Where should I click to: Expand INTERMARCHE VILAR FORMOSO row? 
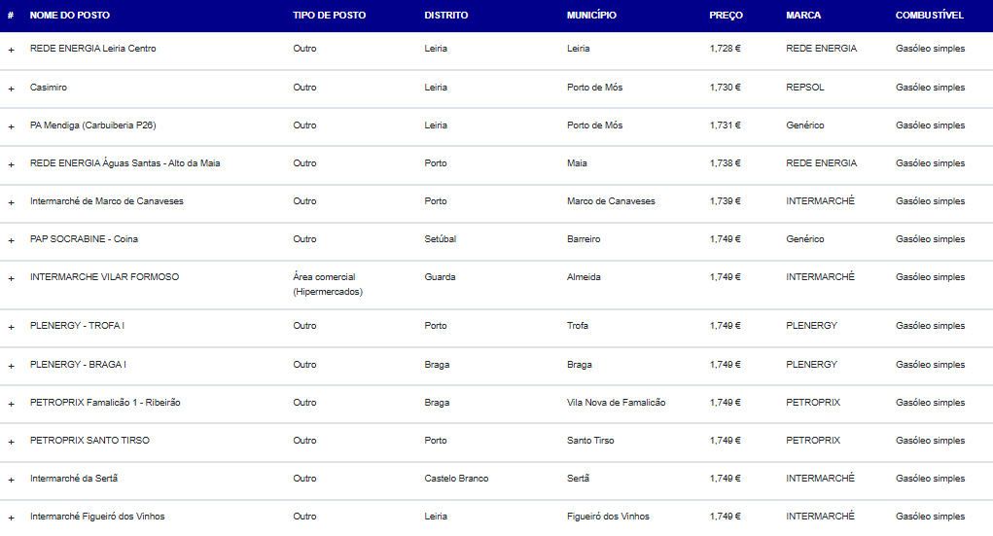[x=11, y=279]
